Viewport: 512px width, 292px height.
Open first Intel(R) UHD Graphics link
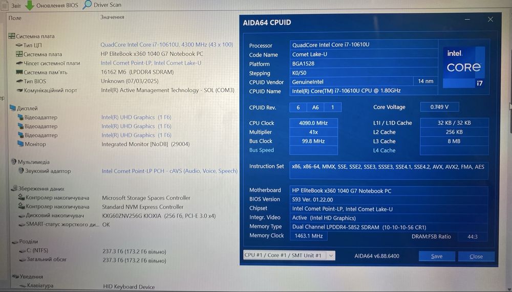coord(136,117)
